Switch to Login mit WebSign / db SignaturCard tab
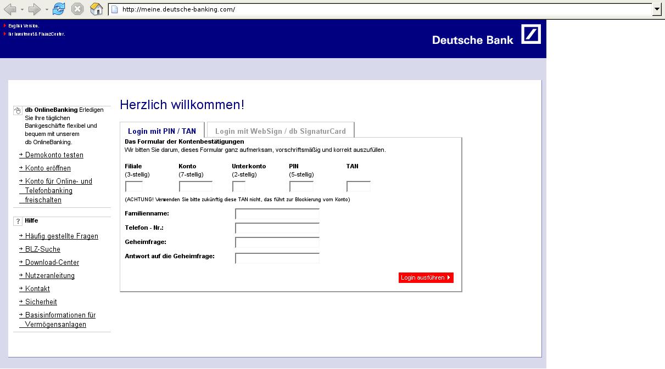Viewport: 665px width, 369px height. (281, 130)
